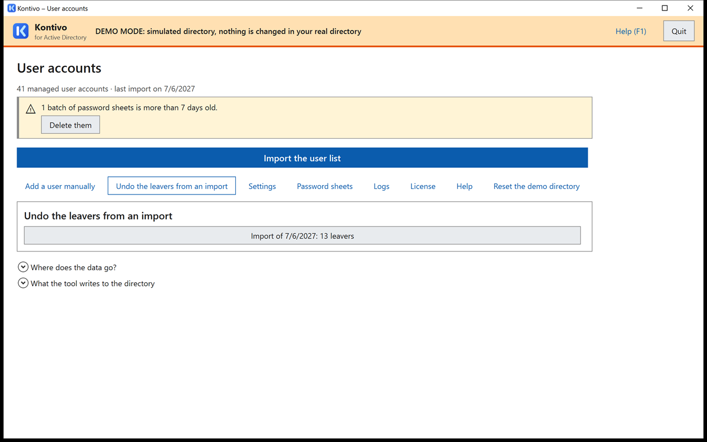Open the Help tab in navigation row
This screenshot has width=707, height=442.
[x=465, y=186]
